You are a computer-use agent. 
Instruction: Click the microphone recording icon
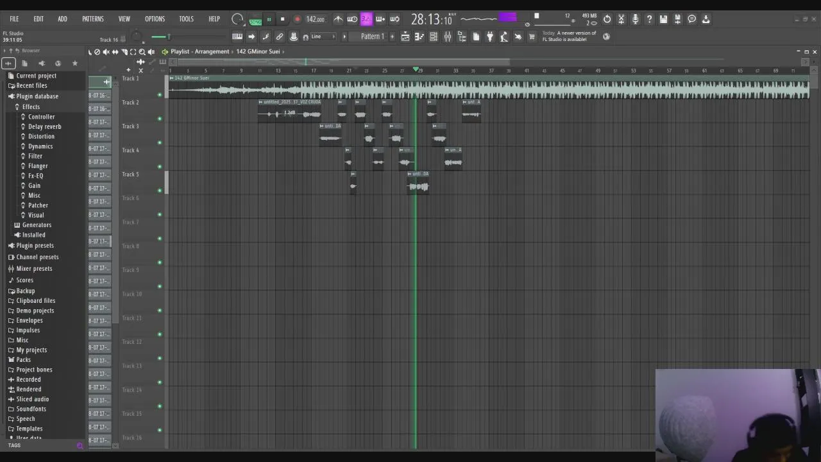(x=635, y=19)
